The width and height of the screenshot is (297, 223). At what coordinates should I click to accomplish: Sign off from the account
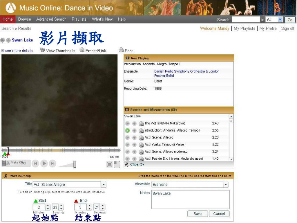point(287,28)
